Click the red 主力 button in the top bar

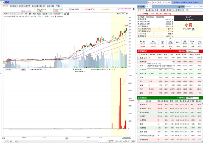tap(164, 2)
